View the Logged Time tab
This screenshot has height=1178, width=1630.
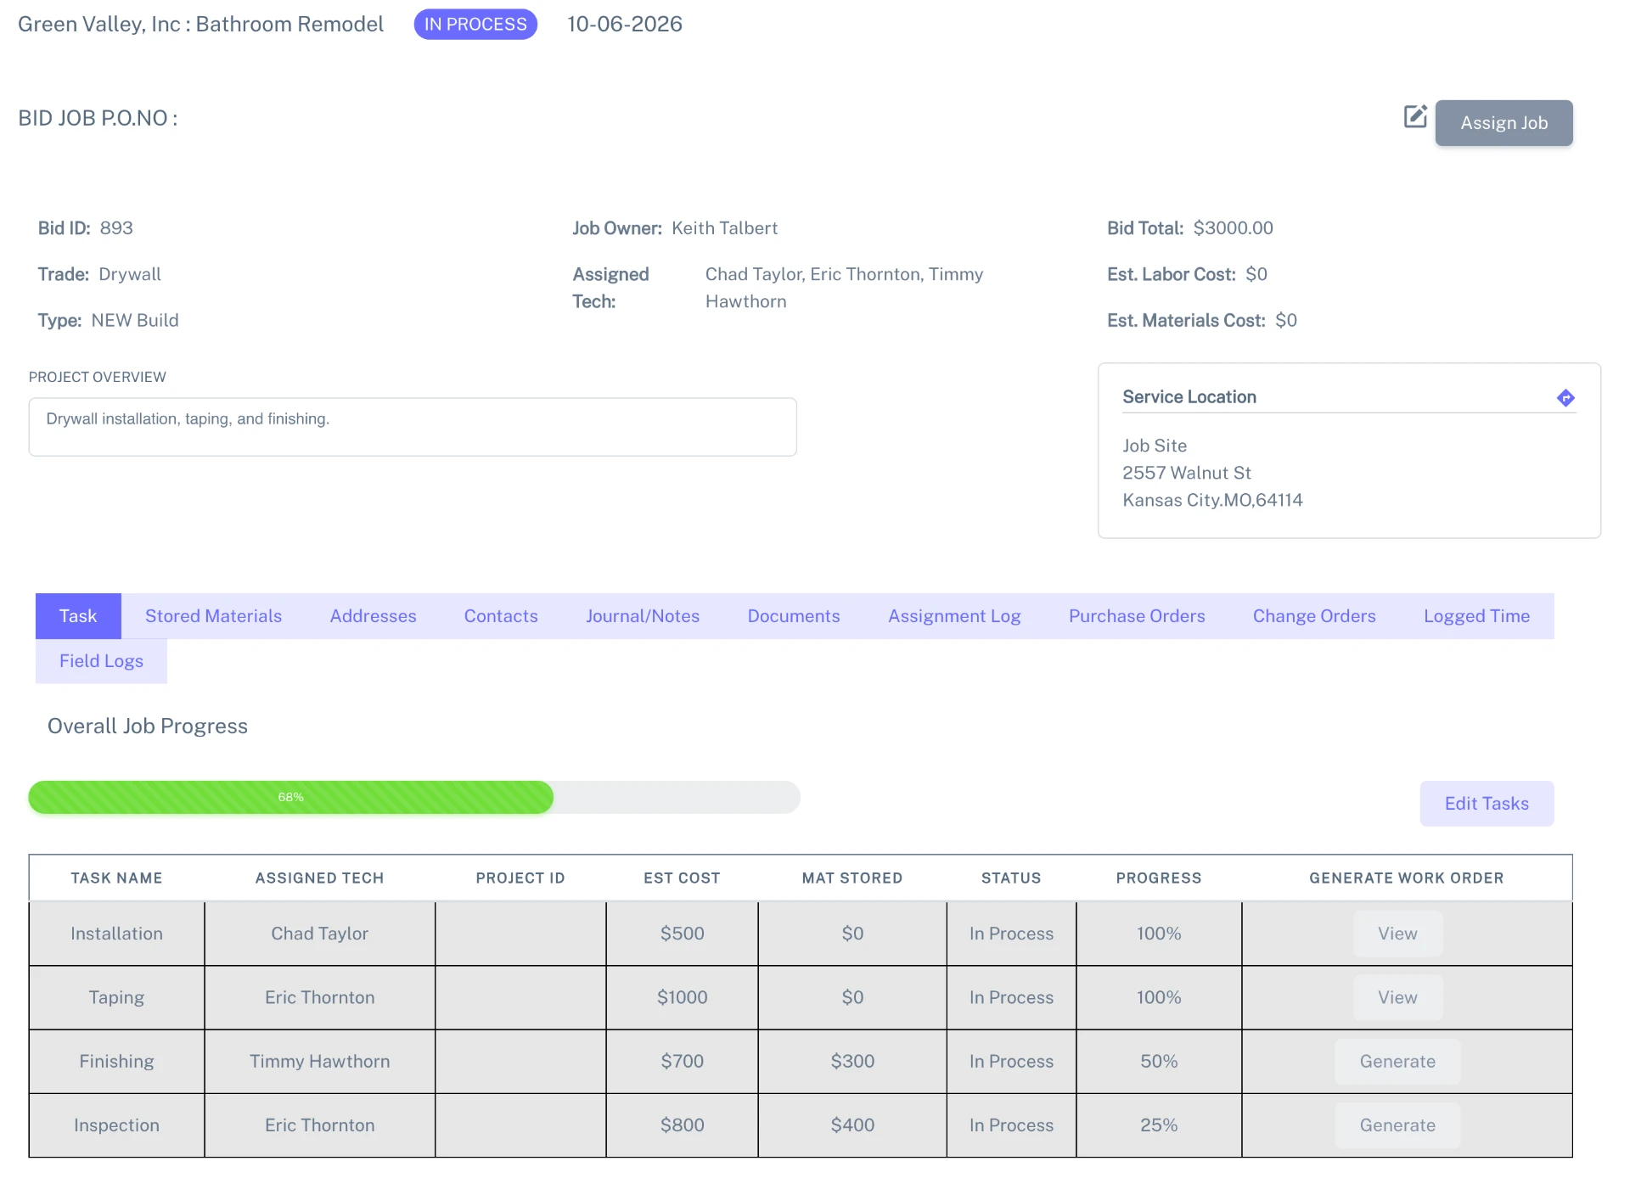click(1476, 616)
